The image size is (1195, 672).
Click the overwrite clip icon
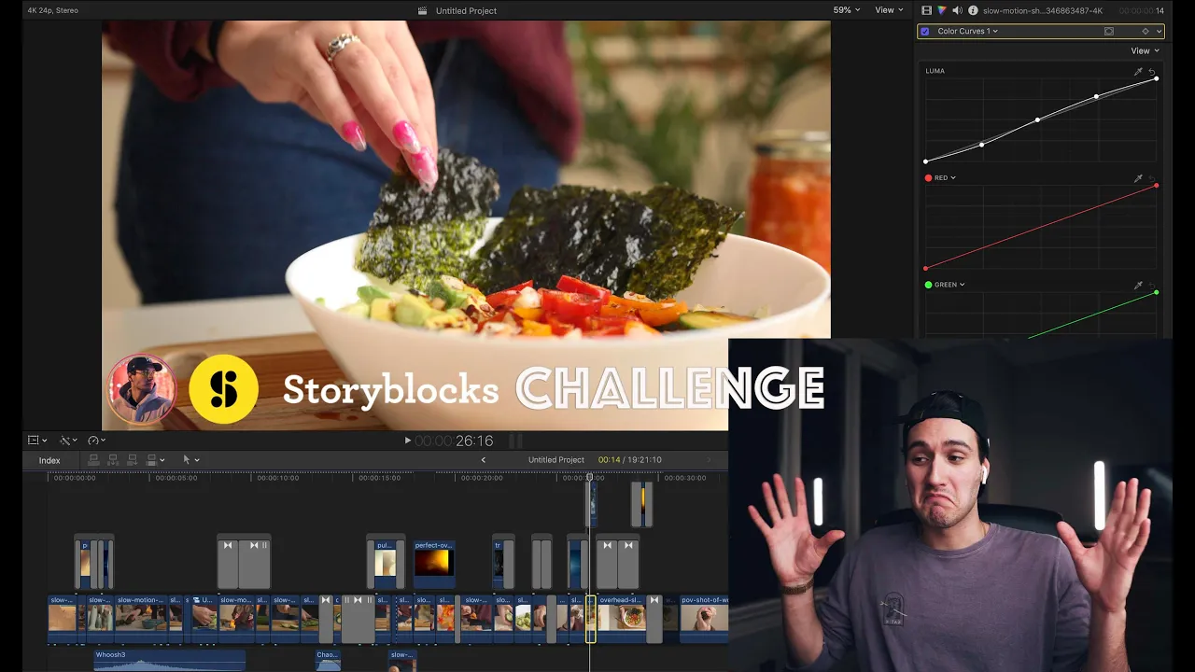tap(152, 459)
